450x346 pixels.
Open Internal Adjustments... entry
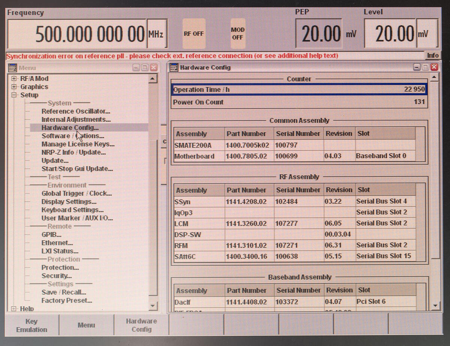(x=76, y=120)
